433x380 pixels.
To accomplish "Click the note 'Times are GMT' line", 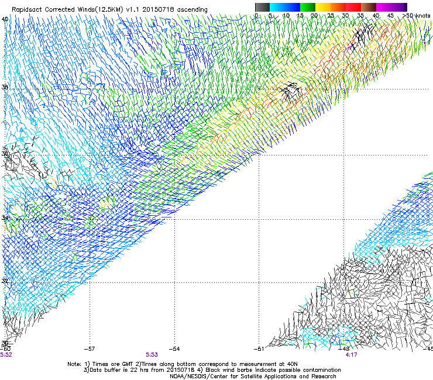I will (x=183, y=364).
